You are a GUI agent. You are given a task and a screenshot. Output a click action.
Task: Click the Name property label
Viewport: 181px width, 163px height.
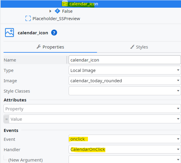(10, 60)
